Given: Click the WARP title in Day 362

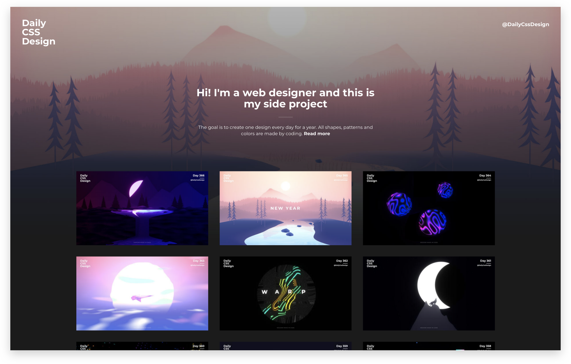Looking at the screenshot, I should [x=283, y=293].
